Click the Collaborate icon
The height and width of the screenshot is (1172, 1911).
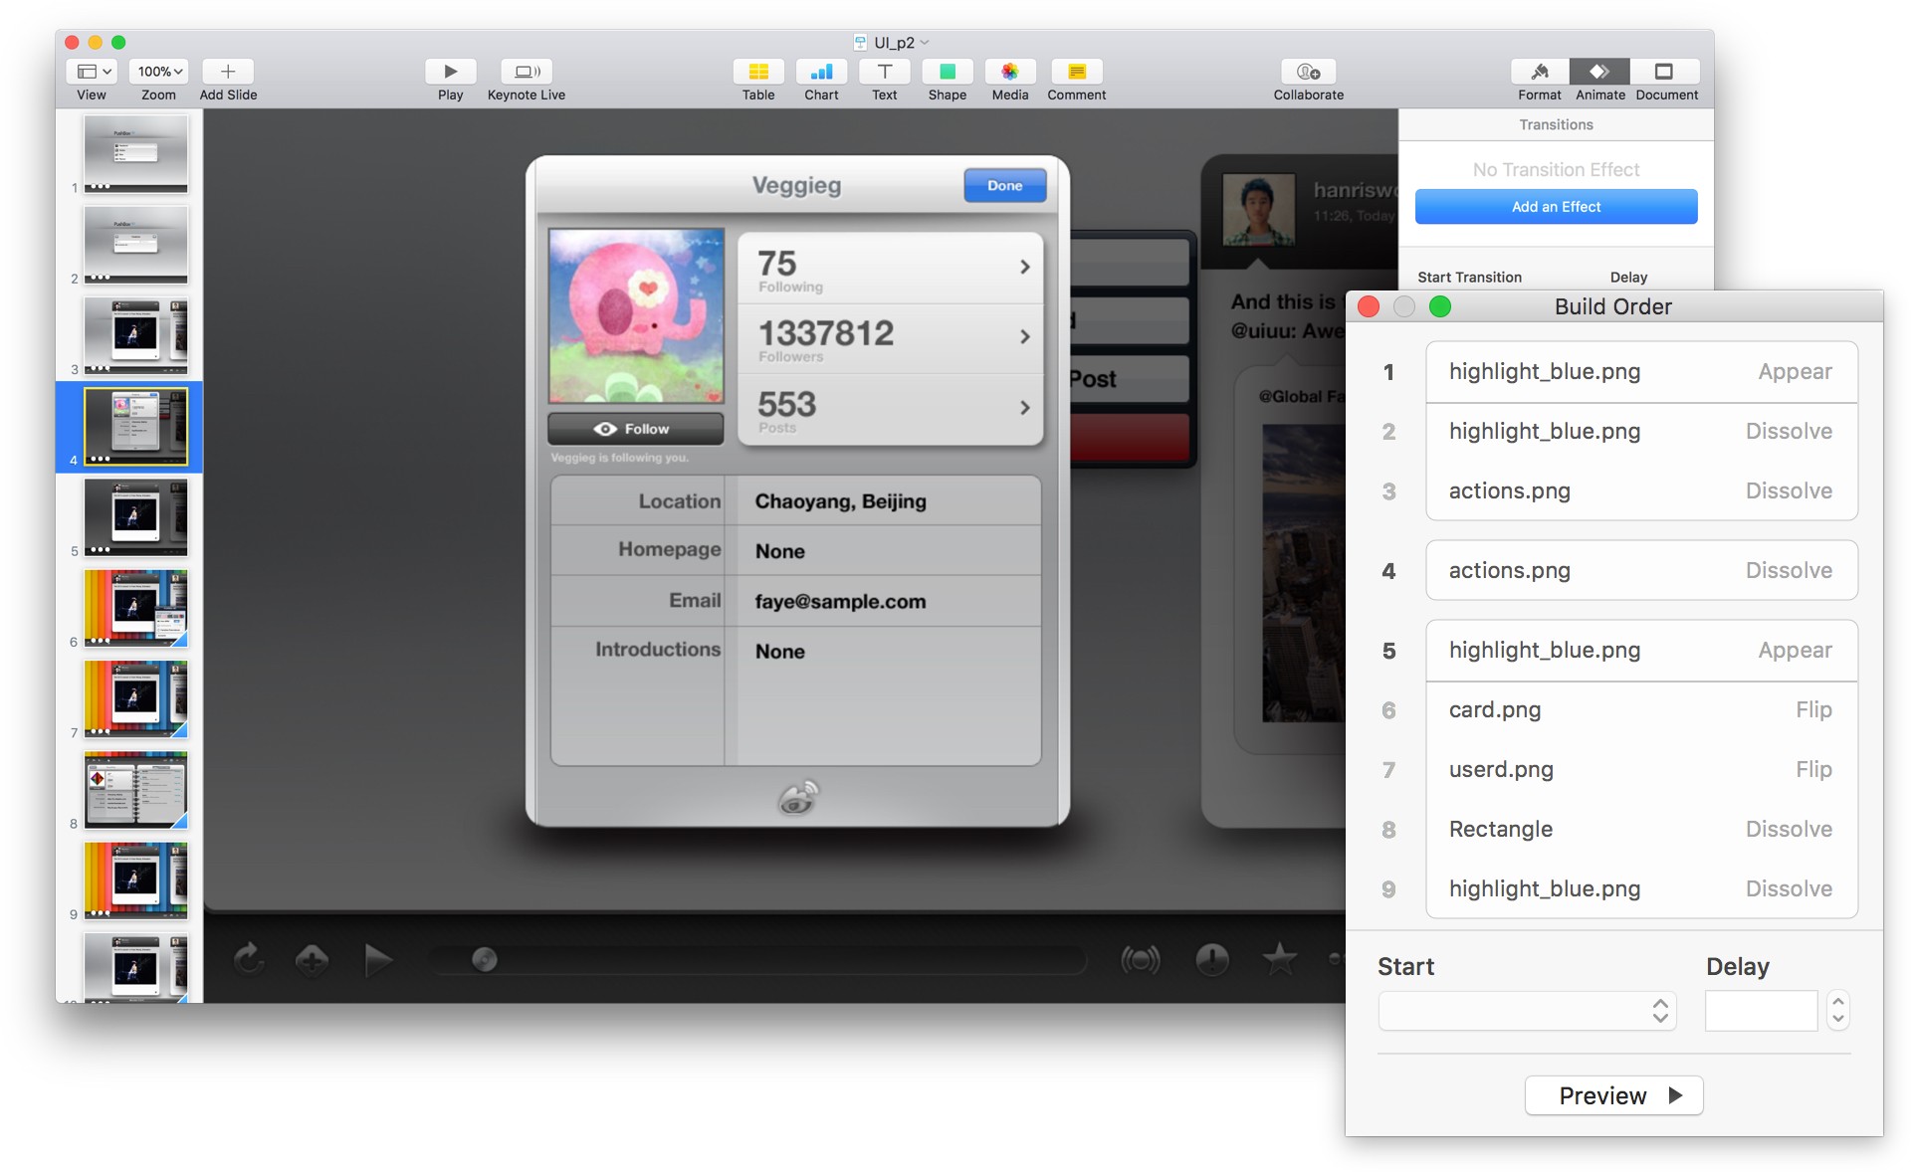point(1308,72)
